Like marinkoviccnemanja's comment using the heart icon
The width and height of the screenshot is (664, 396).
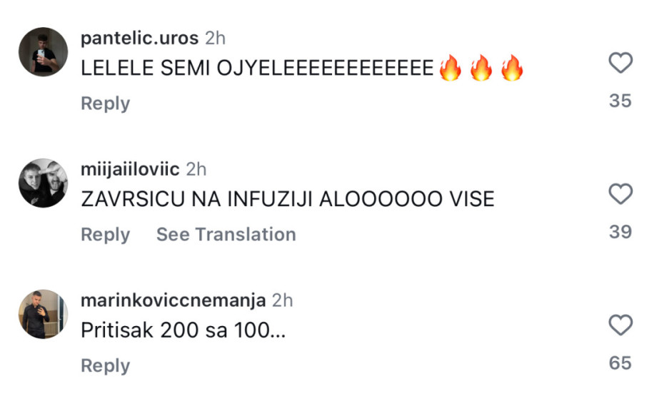(x=620, y=325)
